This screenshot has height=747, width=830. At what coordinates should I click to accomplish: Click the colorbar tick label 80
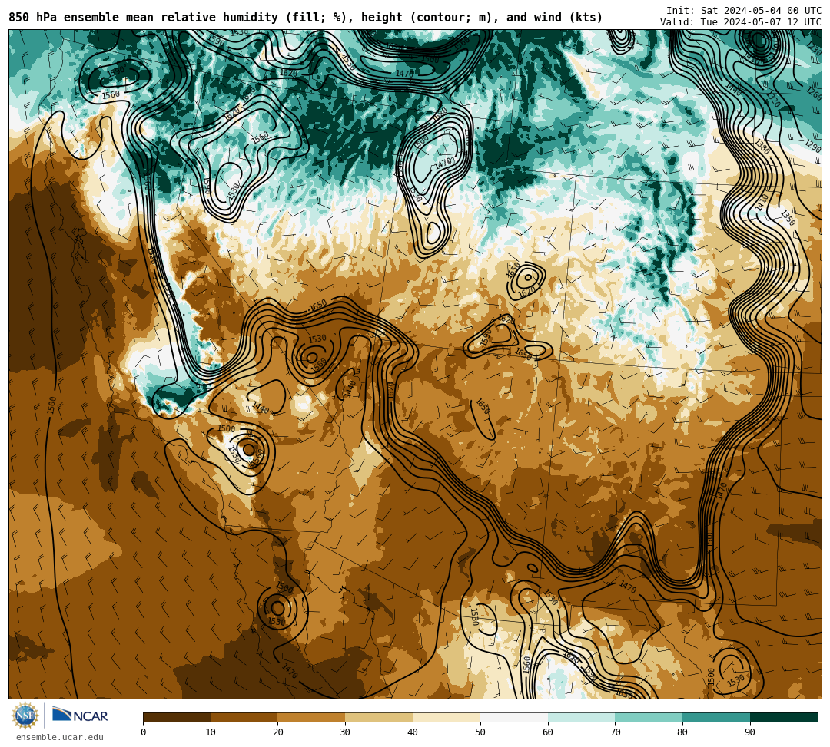tap(683, 732)
